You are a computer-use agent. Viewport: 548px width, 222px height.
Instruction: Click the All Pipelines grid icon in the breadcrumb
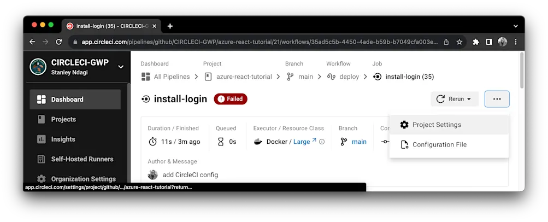[x=145, y=77]
